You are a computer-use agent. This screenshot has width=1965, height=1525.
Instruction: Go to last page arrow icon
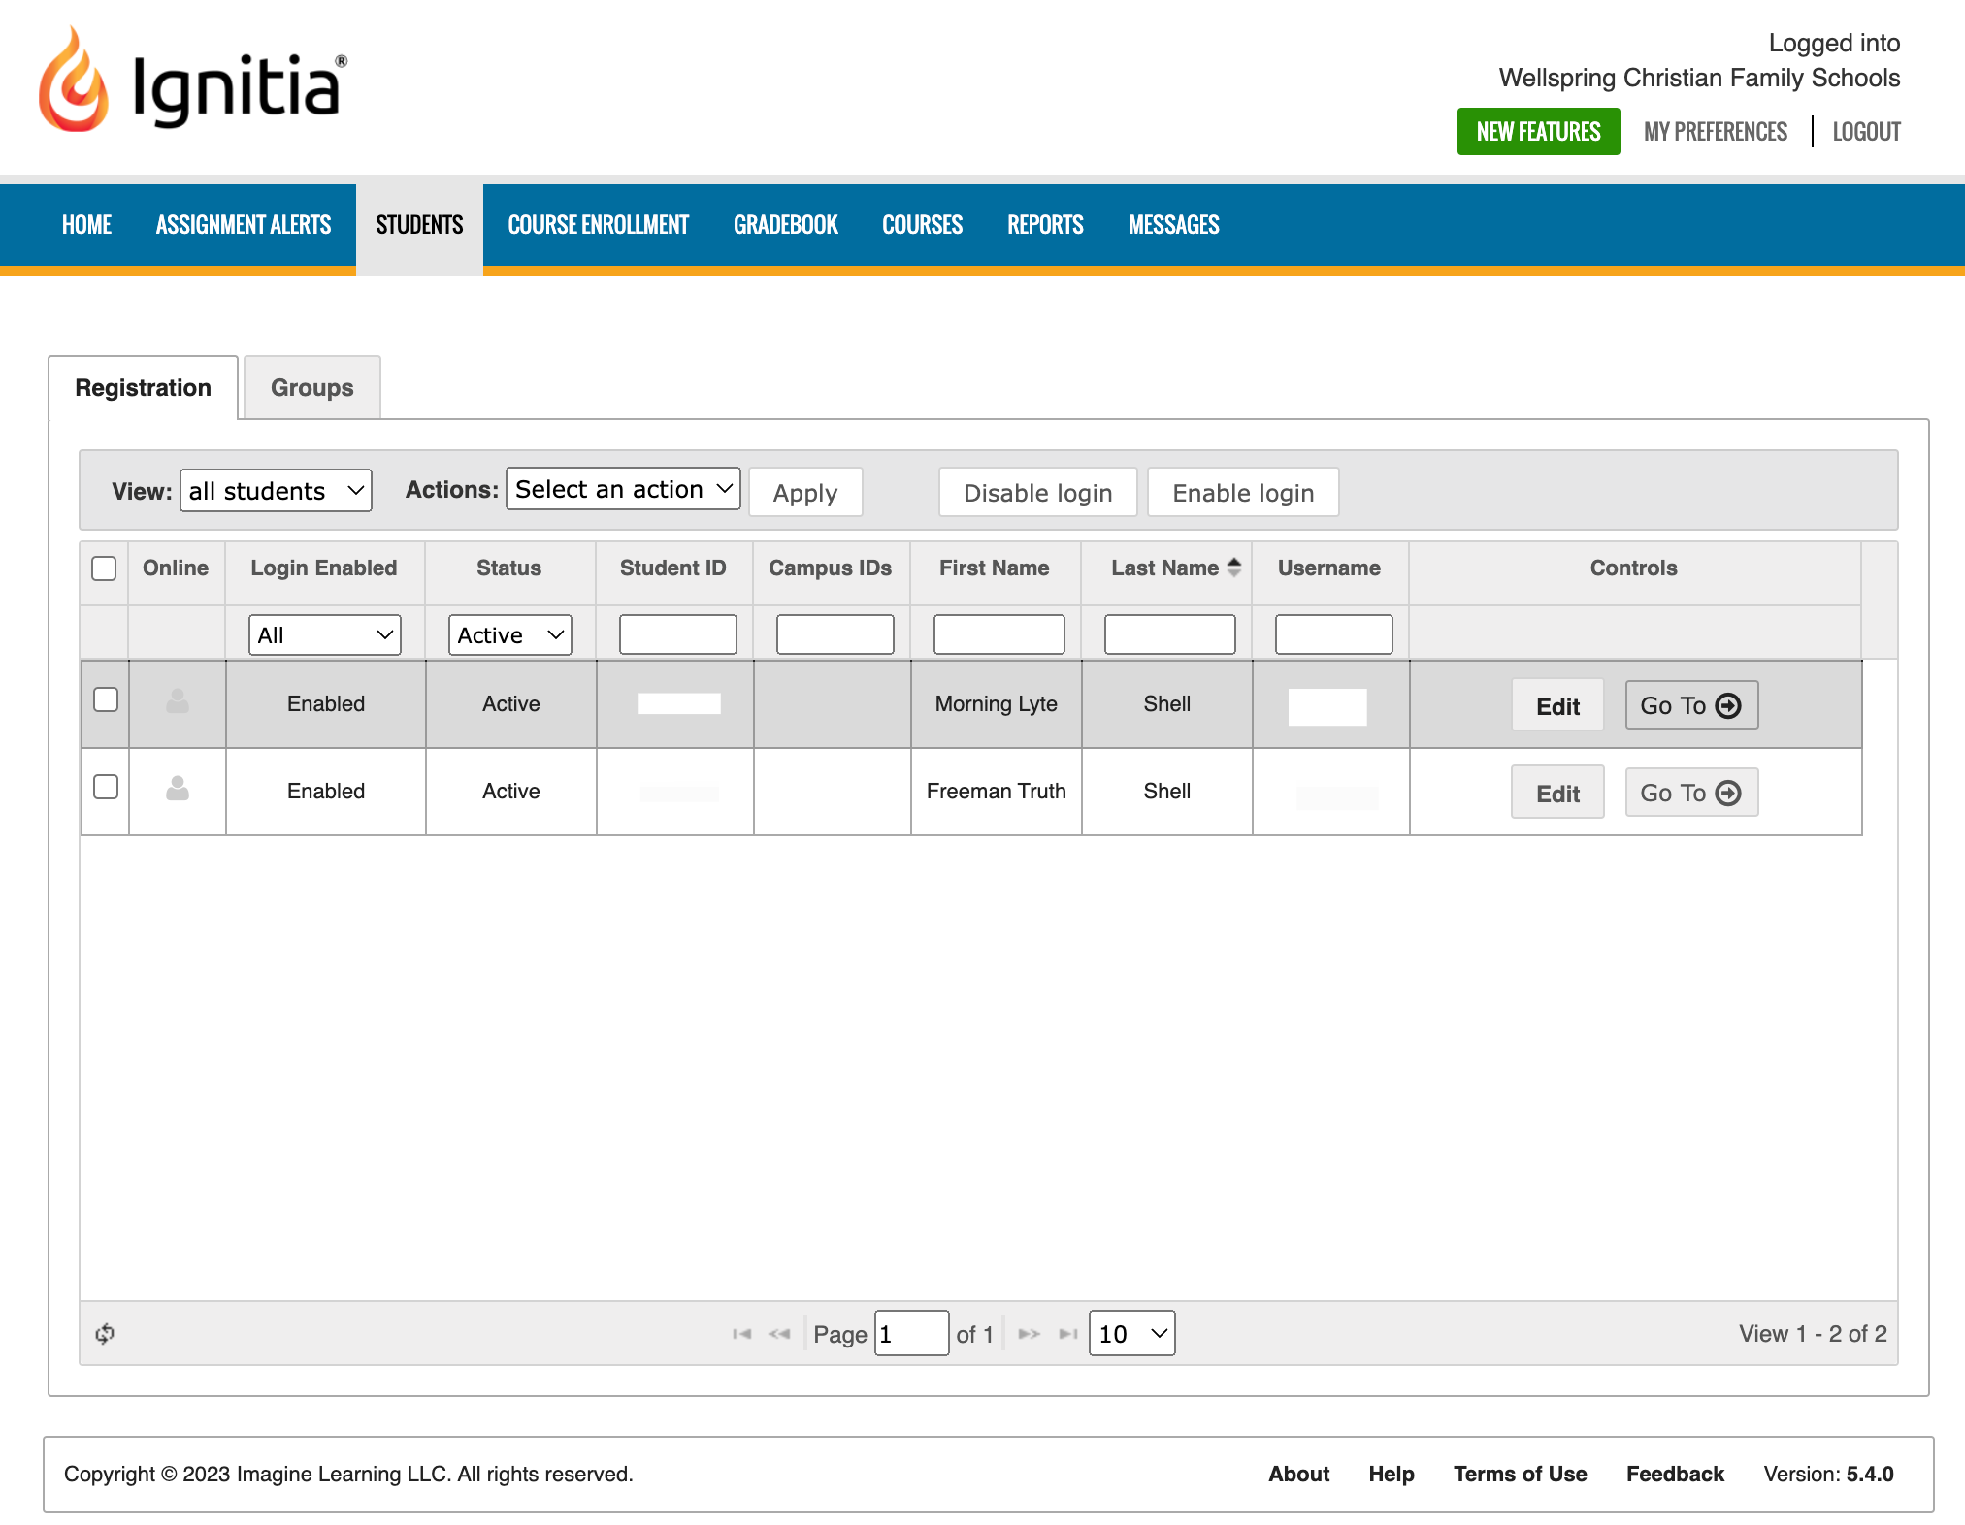click(1068, 1334)
